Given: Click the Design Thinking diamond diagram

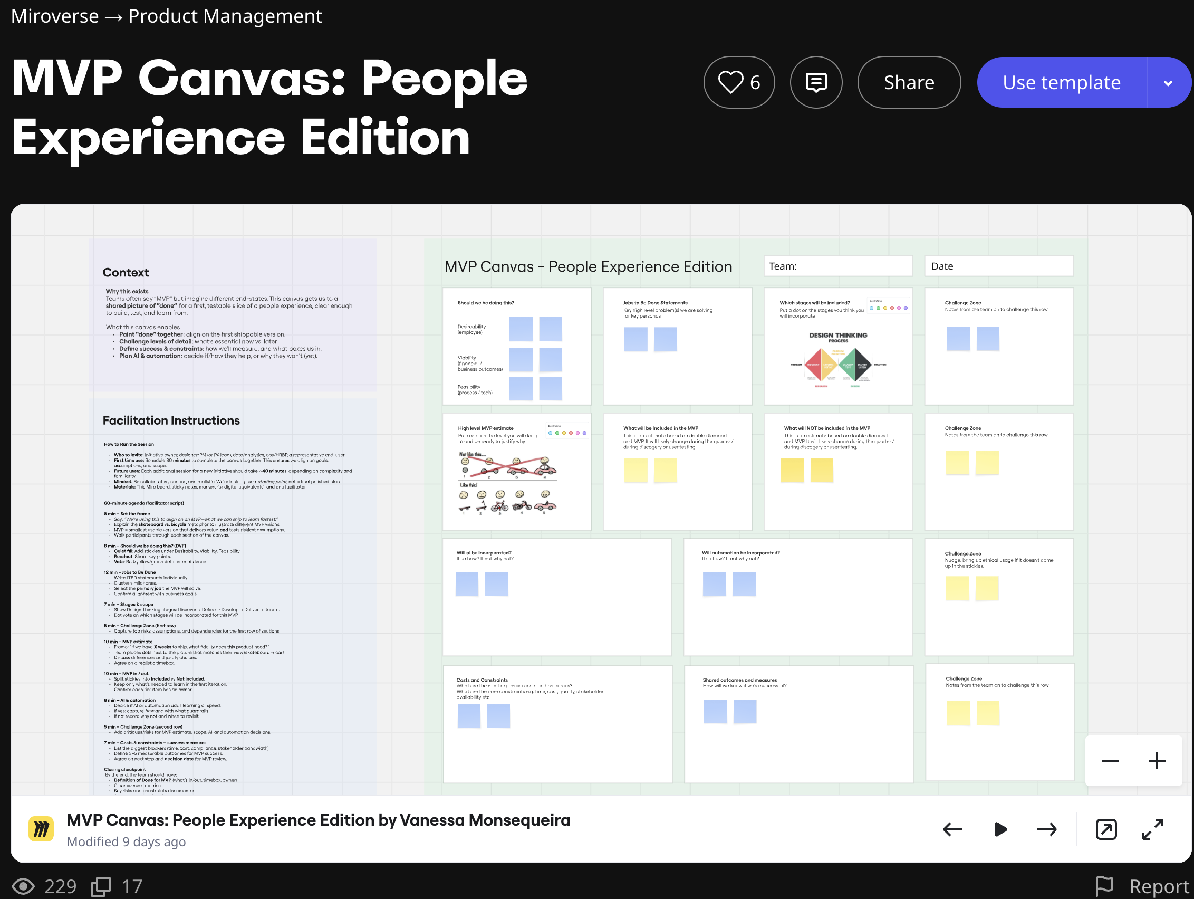Looking at the screenshot, I should click(837, 365).
